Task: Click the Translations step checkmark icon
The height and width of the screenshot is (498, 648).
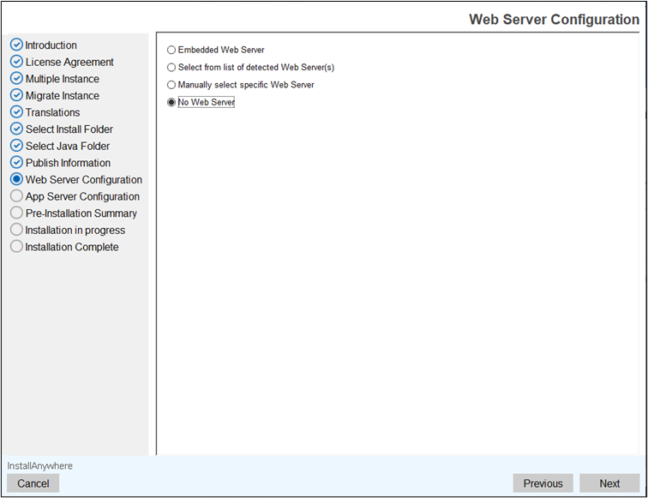Action: (x=16, y=112)
